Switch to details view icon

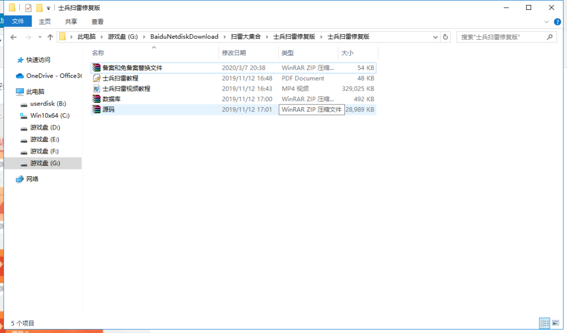(545, 323)
